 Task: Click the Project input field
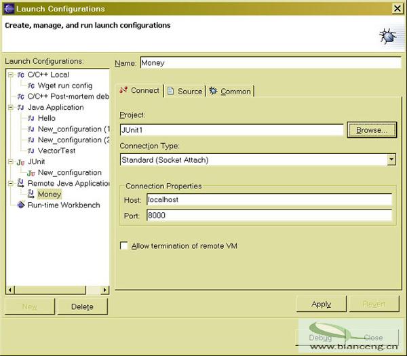point(232,130)
